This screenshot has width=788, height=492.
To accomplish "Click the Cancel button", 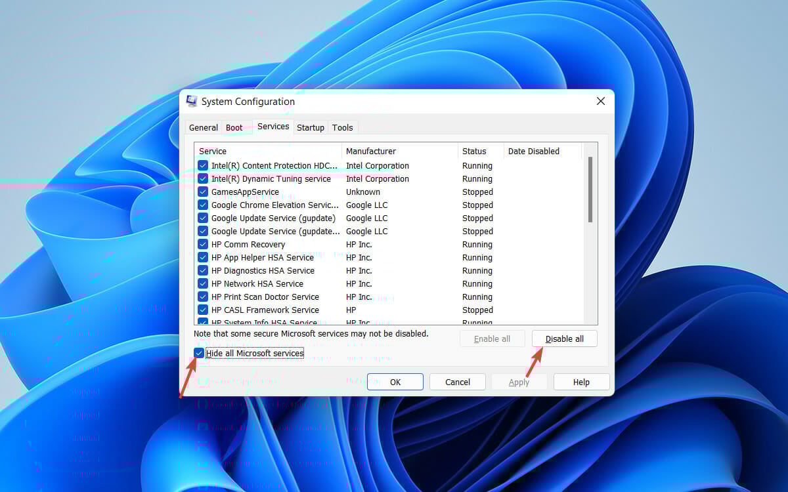I will point(458,382).
